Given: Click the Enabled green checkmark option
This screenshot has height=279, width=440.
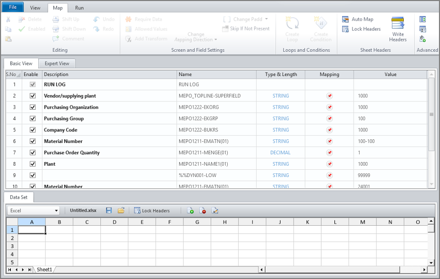Looking at the screenshot, I should click(x=32, y=29).
